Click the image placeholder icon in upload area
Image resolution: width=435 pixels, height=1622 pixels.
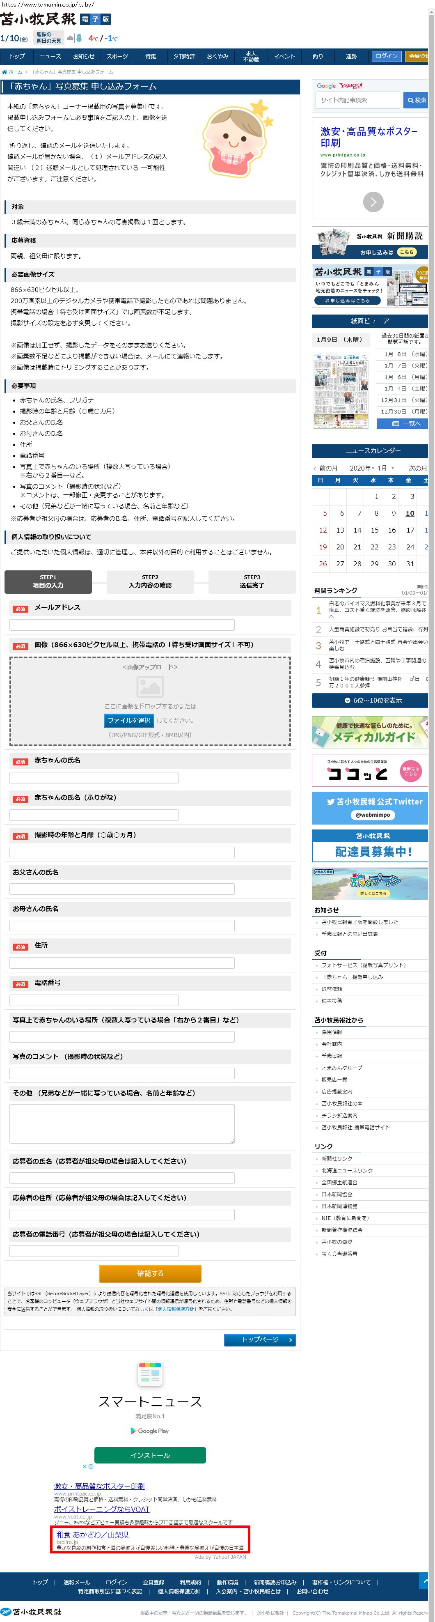click(150, 686)
